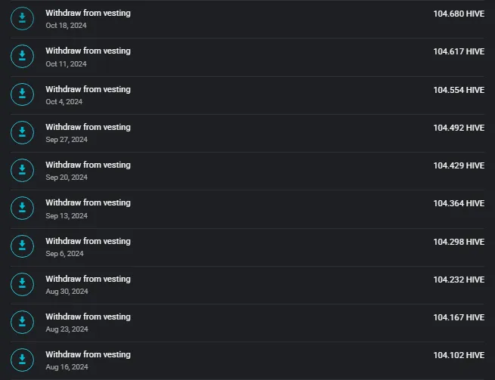Click the Aug 30, 2024 date label
The height and width of the screenshot is (380, 495).
coord(67,292)
